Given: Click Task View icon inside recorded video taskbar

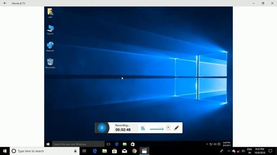Looking at the screenshot, I should pos(108,144).
